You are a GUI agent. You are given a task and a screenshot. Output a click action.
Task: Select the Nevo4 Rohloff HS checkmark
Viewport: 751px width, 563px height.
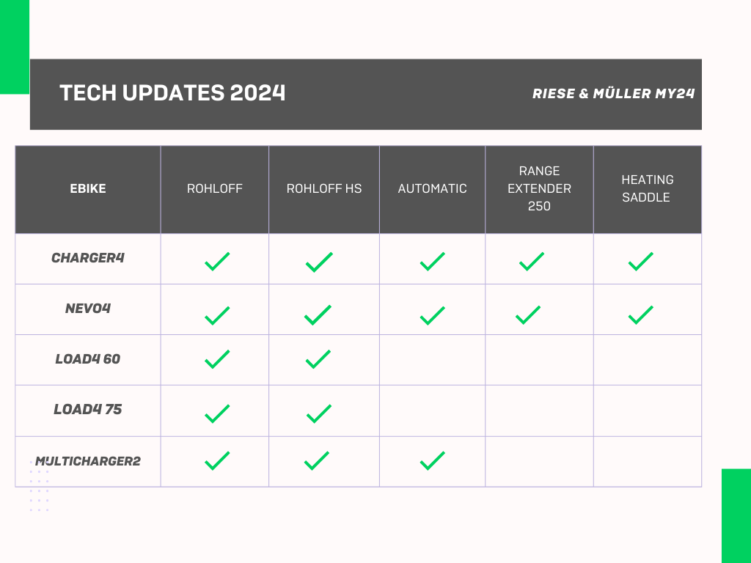click(x=318, y=315)
